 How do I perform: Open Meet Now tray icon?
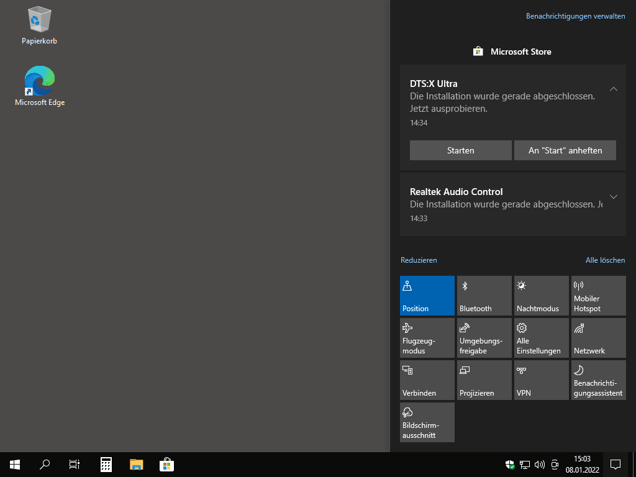[x=555, y=465]
